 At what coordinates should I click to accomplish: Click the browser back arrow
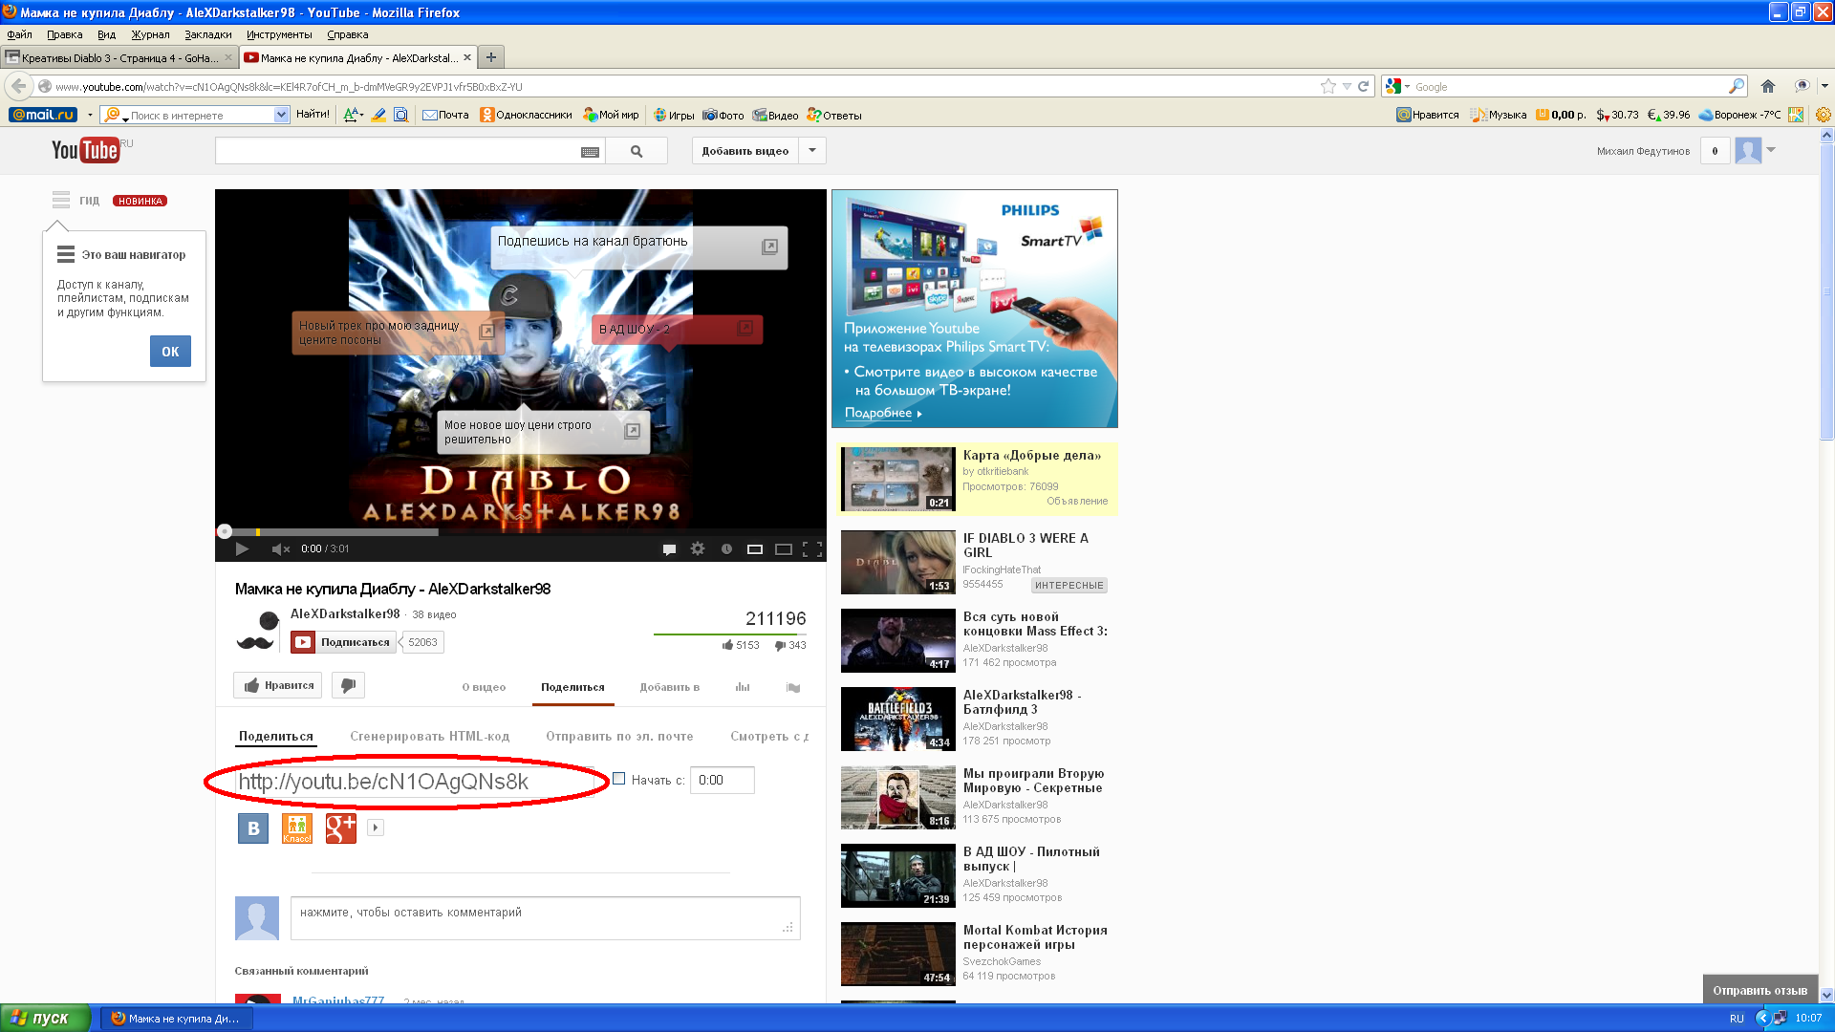pyautogui.click(x=19, y=86)
